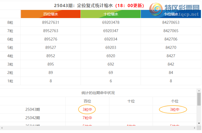
Task: Click 3粒中 under 百位 for 25043期
Action: tap(87, 109)
